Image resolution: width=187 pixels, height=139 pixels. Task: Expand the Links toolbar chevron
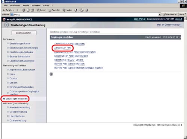click(x=186, y=14)
